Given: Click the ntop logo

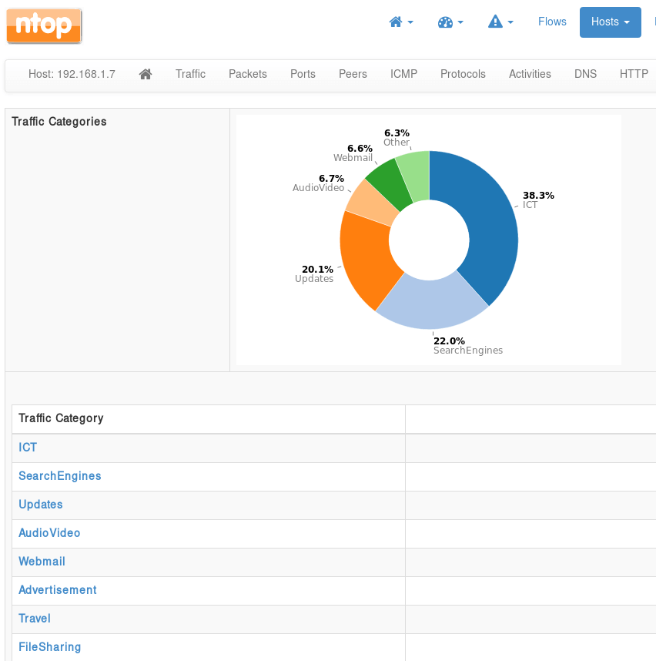Looking at the screenshot, I should [44, 25].
